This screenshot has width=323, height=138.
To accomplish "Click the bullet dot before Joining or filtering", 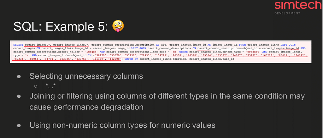I will coord(19,96).
